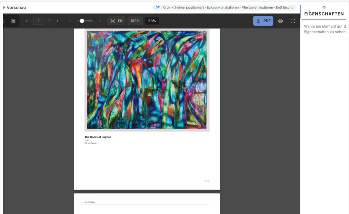
Task: Select the colorful abstract painting image
Action: click(147, 80)
